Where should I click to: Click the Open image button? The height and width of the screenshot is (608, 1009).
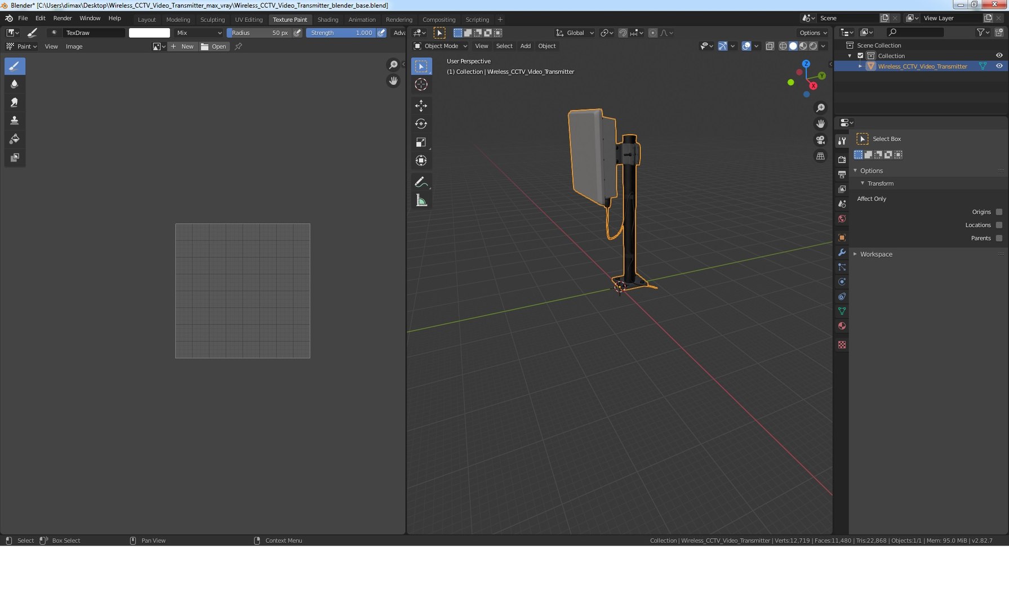pos(214,47)
